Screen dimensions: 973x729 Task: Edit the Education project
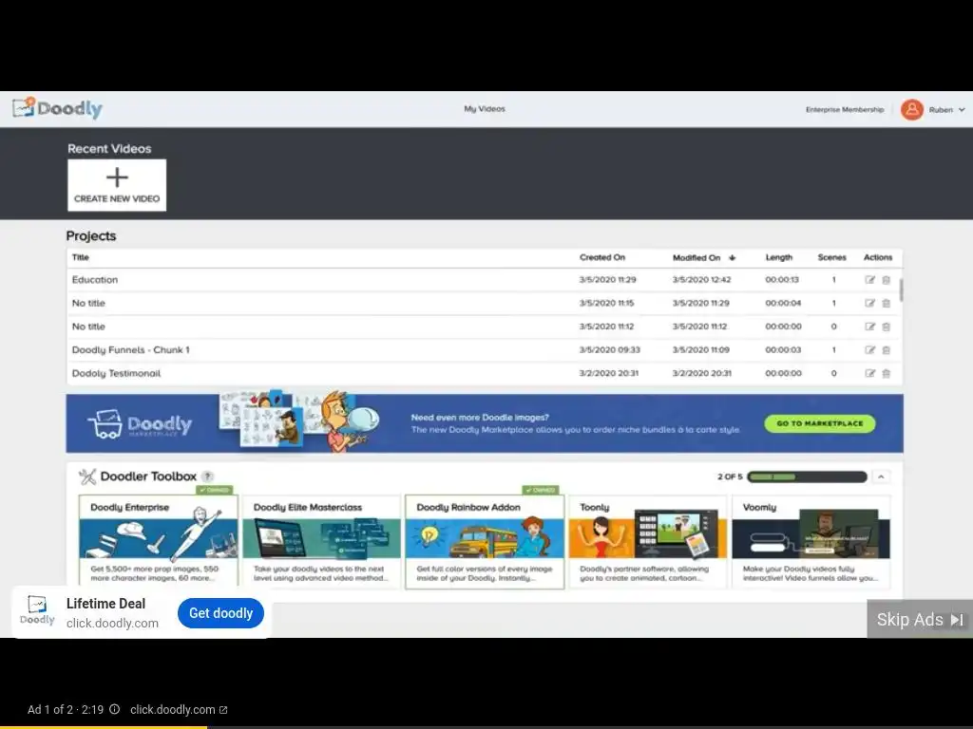870,280
